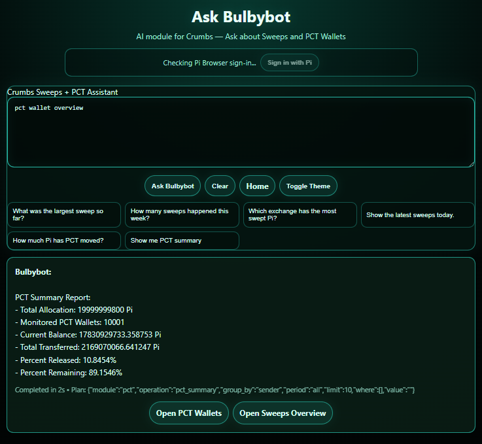Go to Home
This screenshot has height=444, width=482.
pos(257,186)
